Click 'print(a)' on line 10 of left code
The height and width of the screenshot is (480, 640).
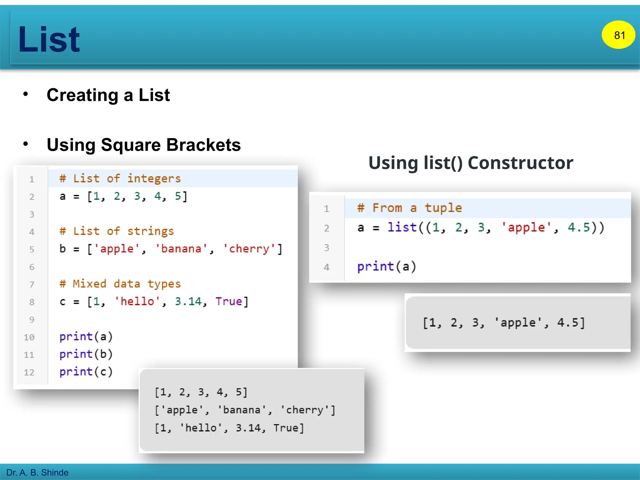tap(86, 337)
